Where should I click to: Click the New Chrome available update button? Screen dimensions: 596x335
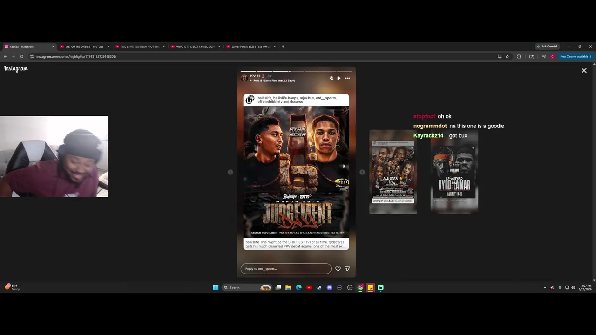(x=576, y=56)
